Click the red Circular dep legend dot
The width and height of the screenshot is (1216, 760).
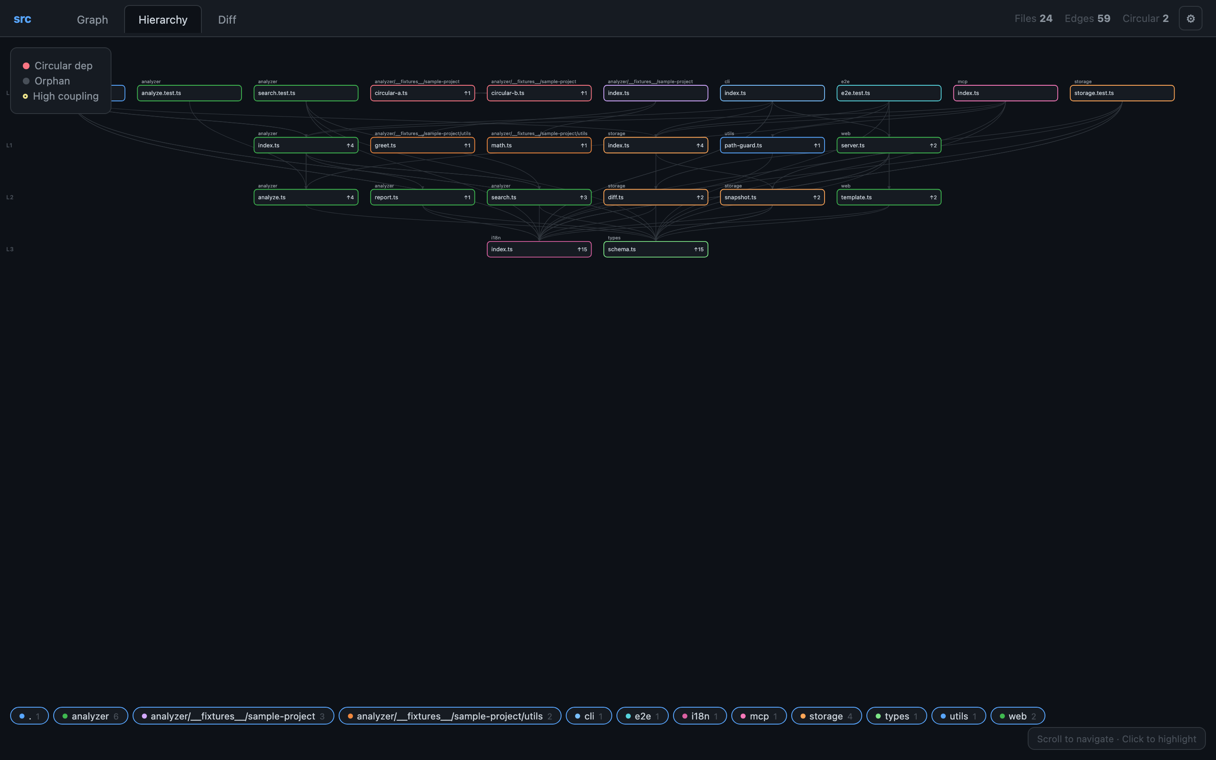pyautogui.click(x=25, y=65)
